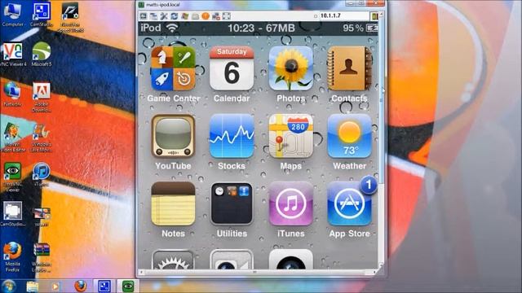The image size is (522, 293).
Task: Click the refresh screen toolbar icon
Action: [x=174, y=16]
